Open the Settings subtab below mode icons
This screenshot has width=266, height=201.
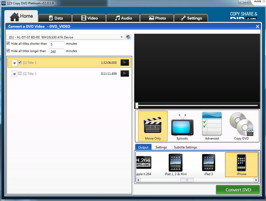pyautogui.click(x=161, y=147)
